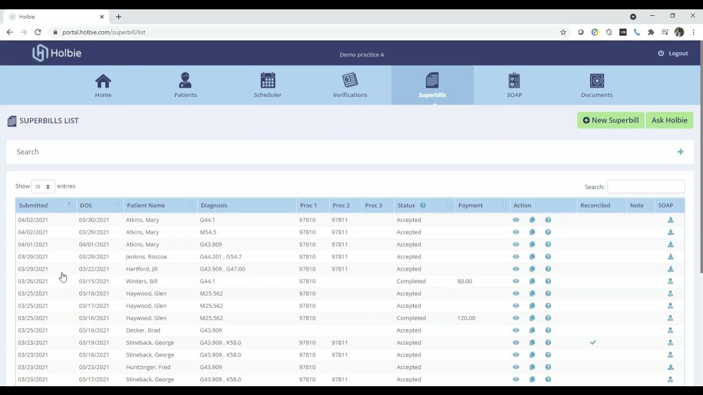View superbill for Winters, Bill

click(x=516, y=281)
